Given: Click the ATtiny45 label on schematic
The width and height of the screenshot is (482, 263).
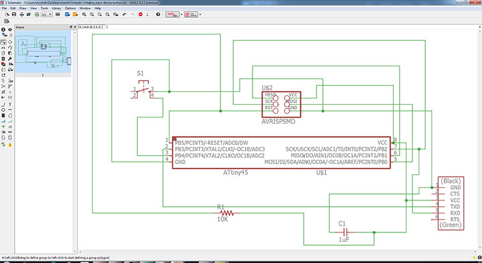Looking at the screenshot, I should 235,172.
